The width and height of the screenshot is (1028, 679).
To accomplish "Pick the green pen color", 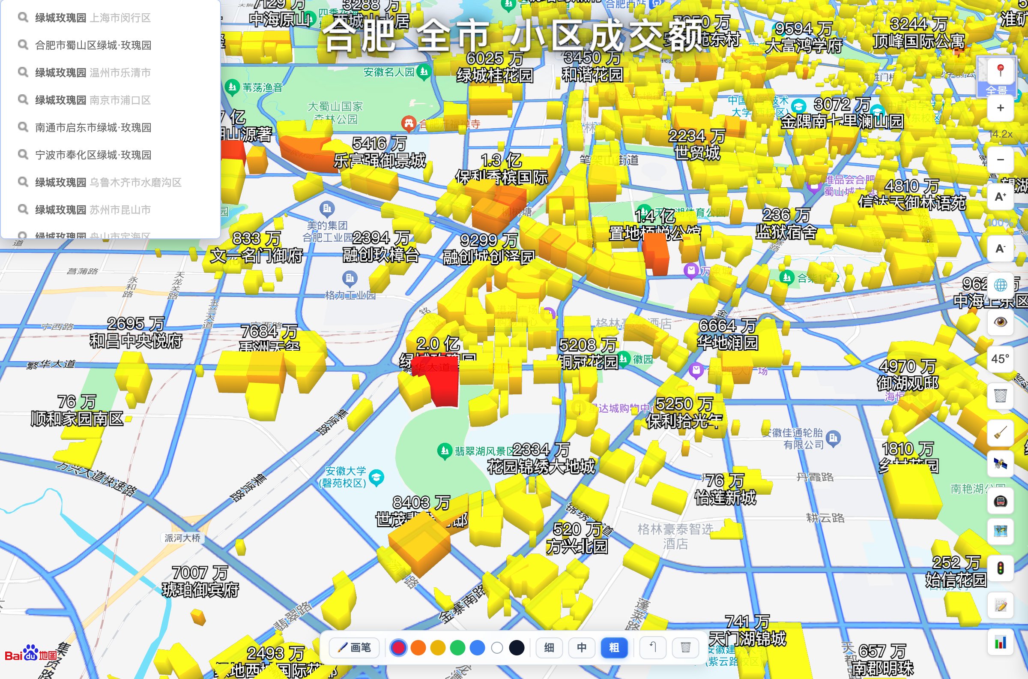I will [457, 648].
